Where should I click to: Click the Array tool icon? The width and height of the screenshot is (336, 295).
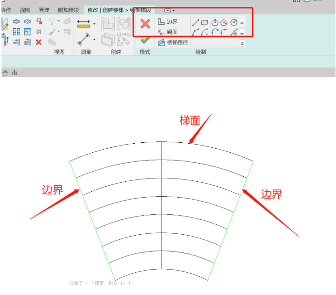pos(16,32)
